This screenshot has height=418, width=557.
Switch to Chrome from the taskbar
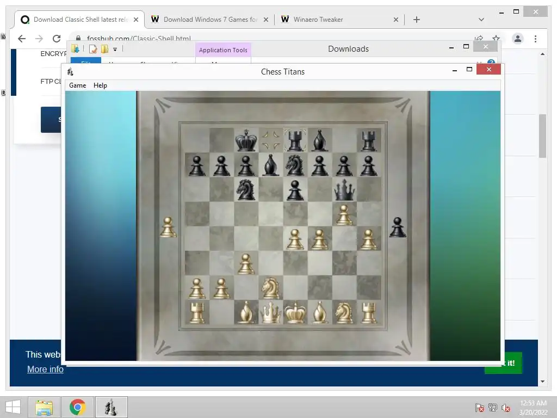(x=77, y=407)
